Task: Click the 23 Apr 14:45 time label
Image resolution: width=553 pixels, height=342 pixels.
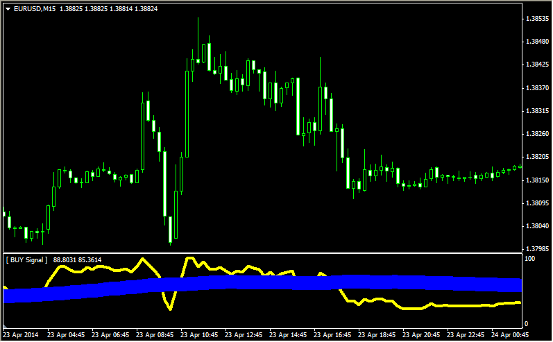Action: [x=288, y=335]
